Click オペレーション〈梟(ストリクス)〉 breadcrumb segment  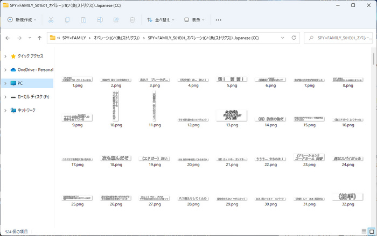click(x=116, y=38)
